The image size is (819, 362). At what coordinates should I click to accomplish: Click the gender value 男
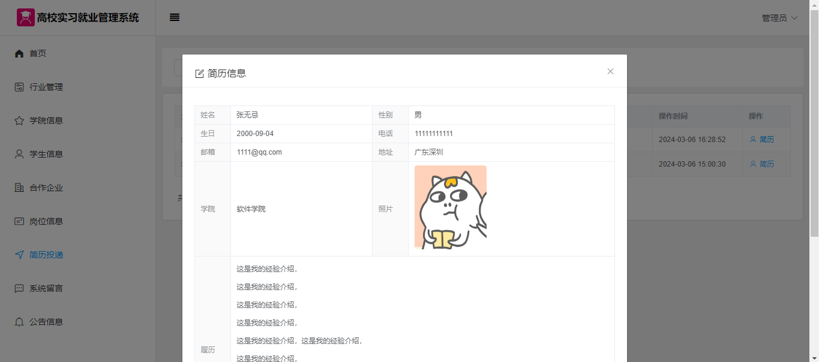click(x=418, y=115)
